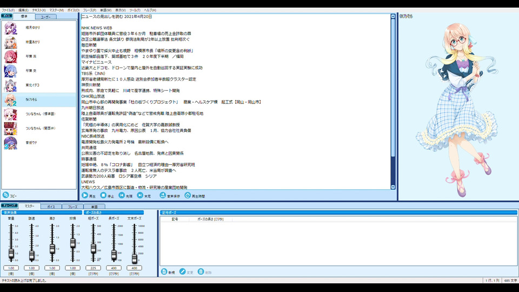Open the フレーズ(P) menu
This screenshot has width=519, height=292.
click(x=89, y=10)
